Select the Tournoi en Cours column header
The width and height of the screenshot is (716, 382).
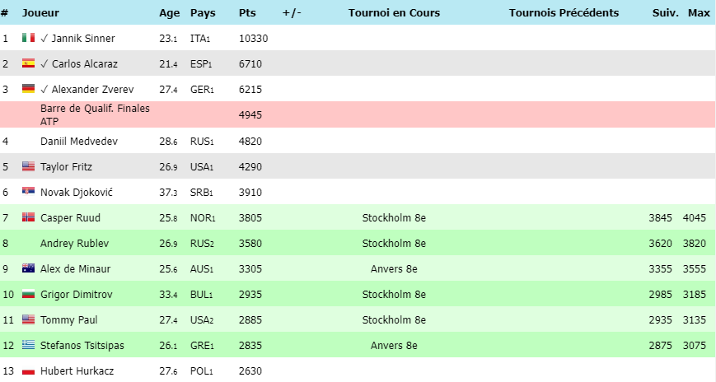click(394, 12)
